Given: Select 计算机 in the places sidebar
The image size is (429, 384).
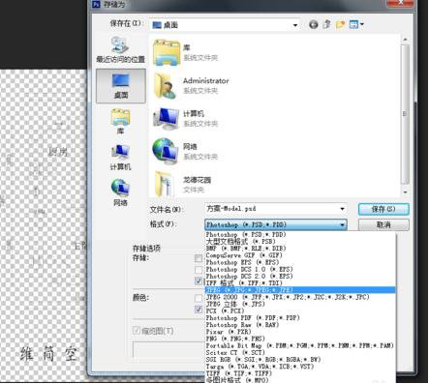Looking at the screenshot, I should [120, 158].
